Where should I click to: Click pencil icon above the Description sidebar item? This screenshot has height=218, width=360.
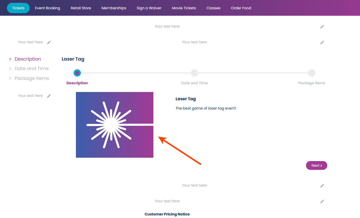click(x=49, y=42)
